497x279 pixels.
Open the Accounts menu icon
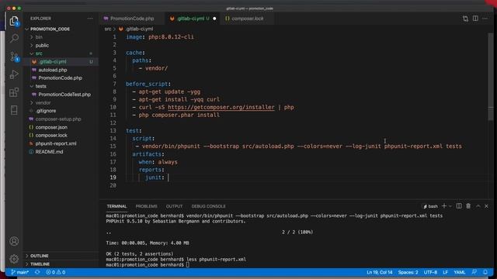(x=14, y=241)
